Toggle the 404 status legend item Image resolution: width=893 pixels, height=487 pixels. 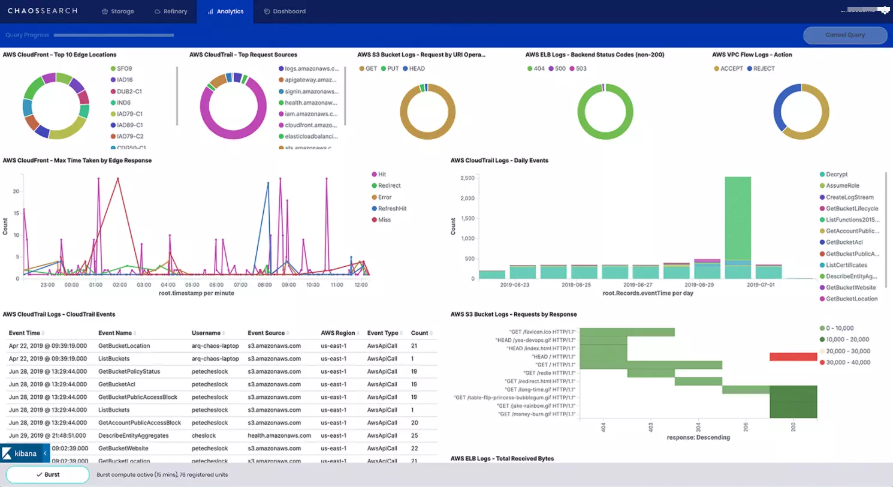coord(536,68)
